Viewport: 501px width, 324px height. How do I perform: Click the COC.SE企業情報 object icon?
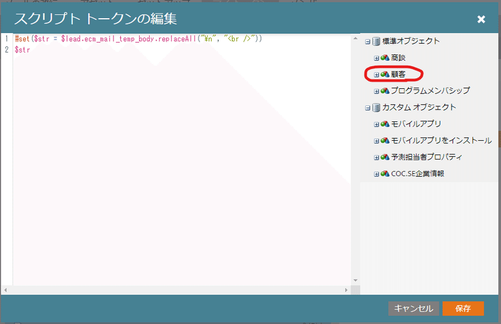(385, 174)
